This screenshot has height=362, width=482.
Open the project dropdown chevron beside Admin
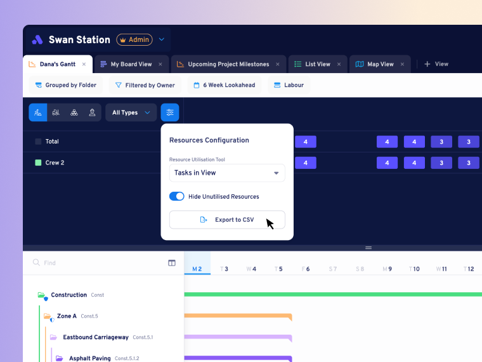pos(161,39)
